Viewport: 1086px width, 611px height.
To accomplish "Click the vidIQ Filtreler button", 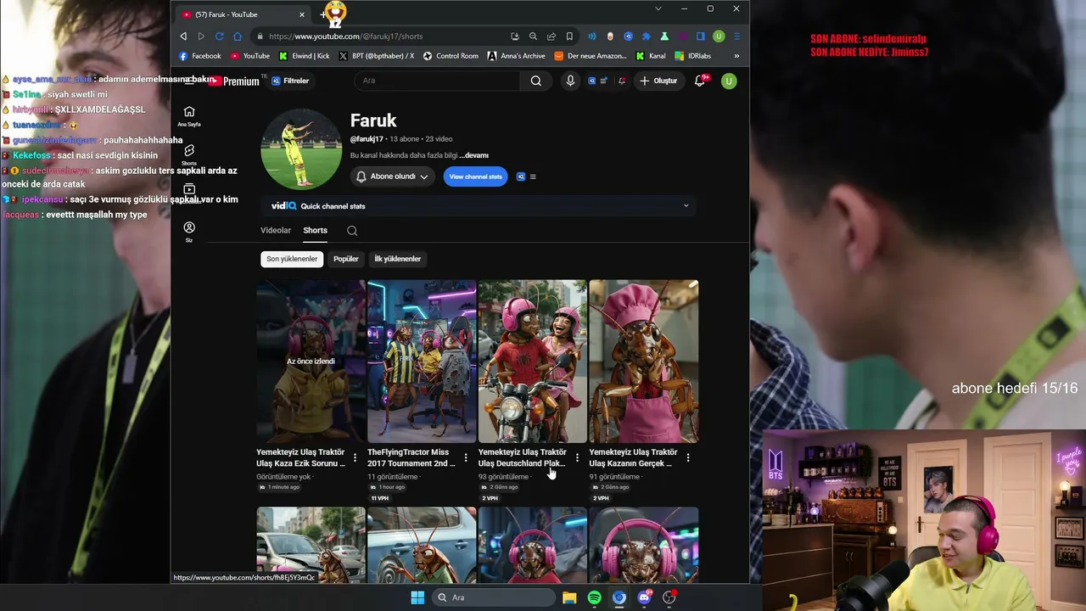I will [290, 81].
